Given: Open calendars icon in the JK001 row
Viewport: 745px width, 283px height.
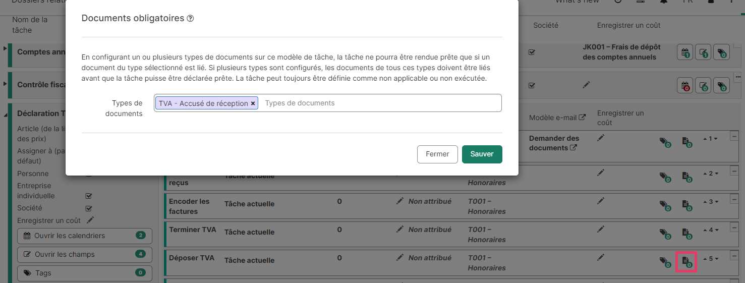Looking at the screenshot, I should pos(685,52).
